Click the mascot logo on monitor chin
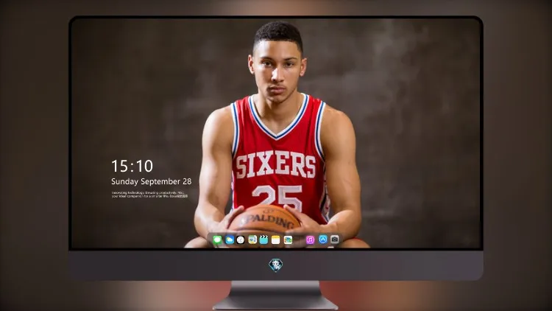552x311 pixels. point(276,265)
